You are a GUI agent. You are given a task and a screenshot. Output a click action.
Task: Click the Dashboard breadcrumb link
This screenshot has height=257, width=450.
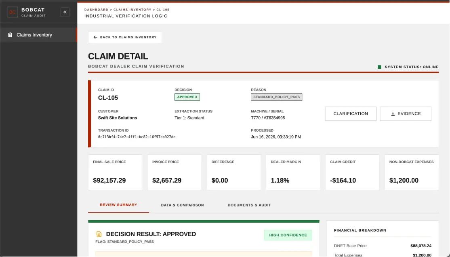coord(96,10)
